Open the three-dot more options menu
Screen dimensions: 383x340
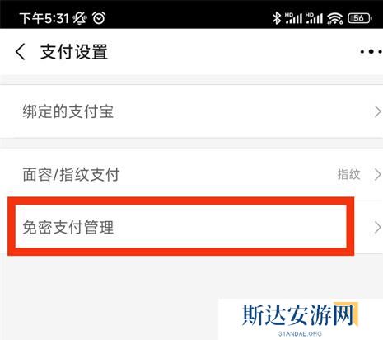371,52
